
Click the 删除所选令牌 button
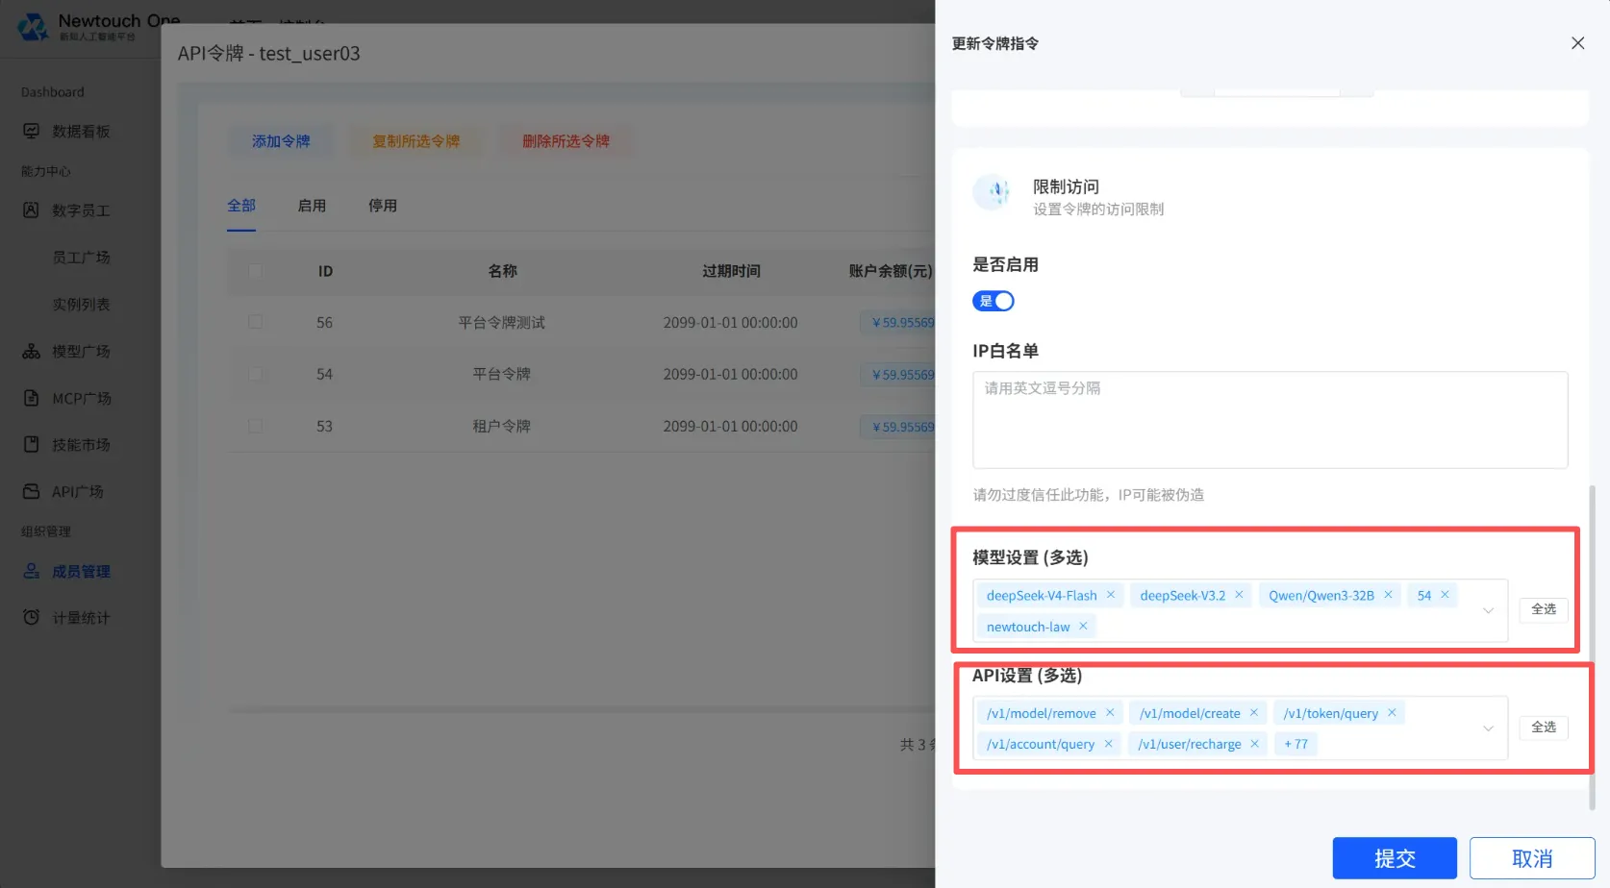click(566, 141)
